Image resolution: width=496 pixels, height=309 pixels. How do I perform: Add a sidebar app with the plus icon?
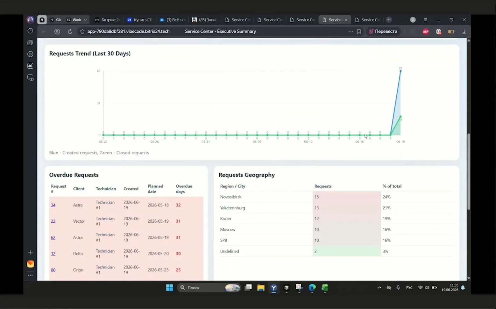(x=30, y=253)
